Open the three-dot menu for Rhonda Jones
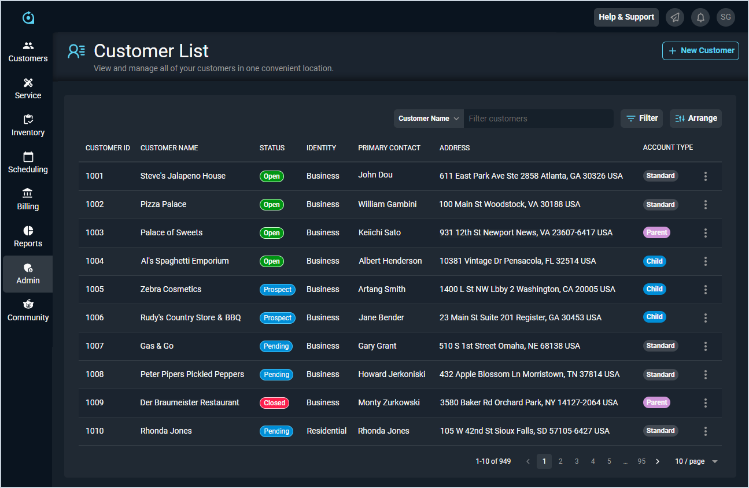The width and height of the screenshot is (749, 488). [x=705, y=431]
